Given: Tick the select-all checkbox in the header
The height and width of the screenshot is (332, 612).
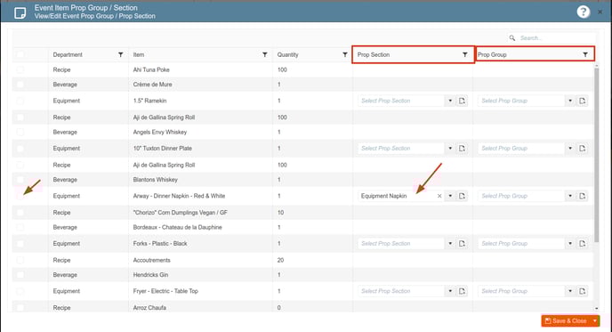Looking at the screenshot, I should click(x=20, y=54).
